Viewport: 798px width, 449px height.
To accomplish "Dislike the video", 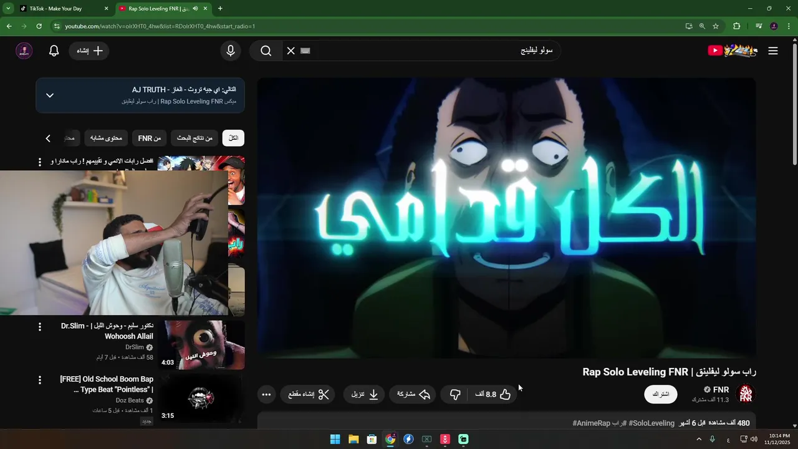I will click(455, 394).
